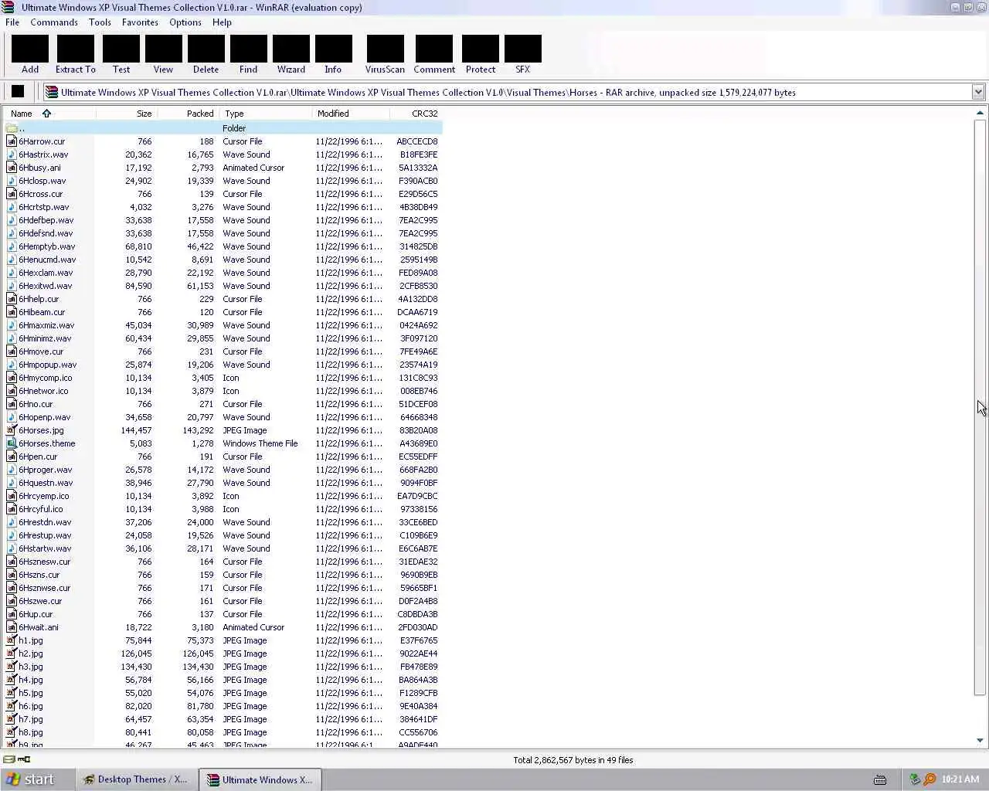Click the Up one level button

(18, 92)
